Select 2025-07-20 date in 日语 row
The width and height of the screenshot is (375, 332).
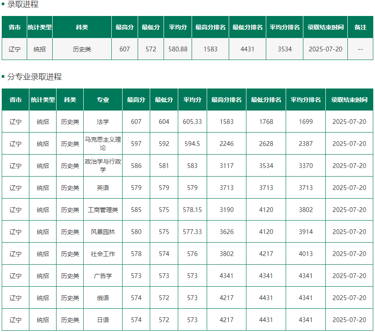click(349, 320)
